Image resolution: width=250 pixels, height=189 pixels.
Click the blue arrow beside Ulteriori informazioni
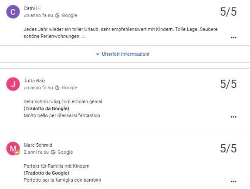[98, 54]
